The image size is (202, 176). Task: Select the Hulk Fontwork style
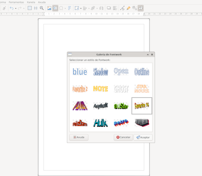100,123
